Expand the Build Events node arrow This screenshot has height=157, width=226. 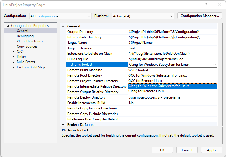click(x=13, y=62)
